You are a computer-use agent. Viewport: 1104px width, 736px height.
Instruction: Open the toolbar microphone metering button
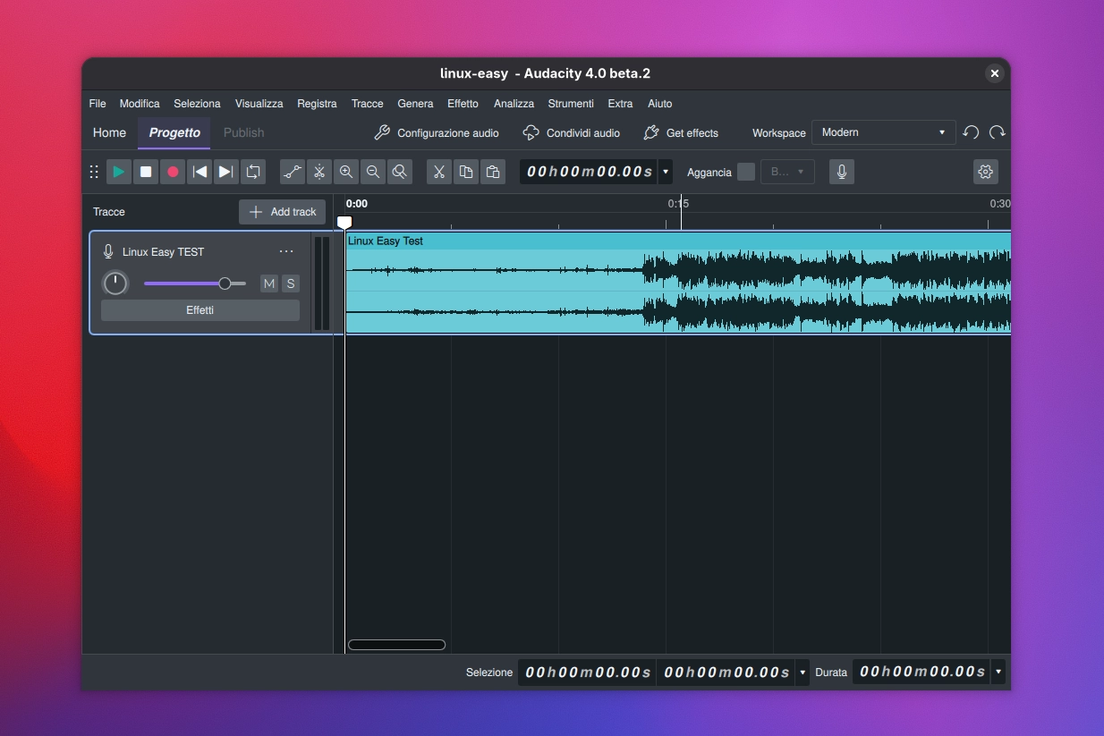click(x=841, y=172)
